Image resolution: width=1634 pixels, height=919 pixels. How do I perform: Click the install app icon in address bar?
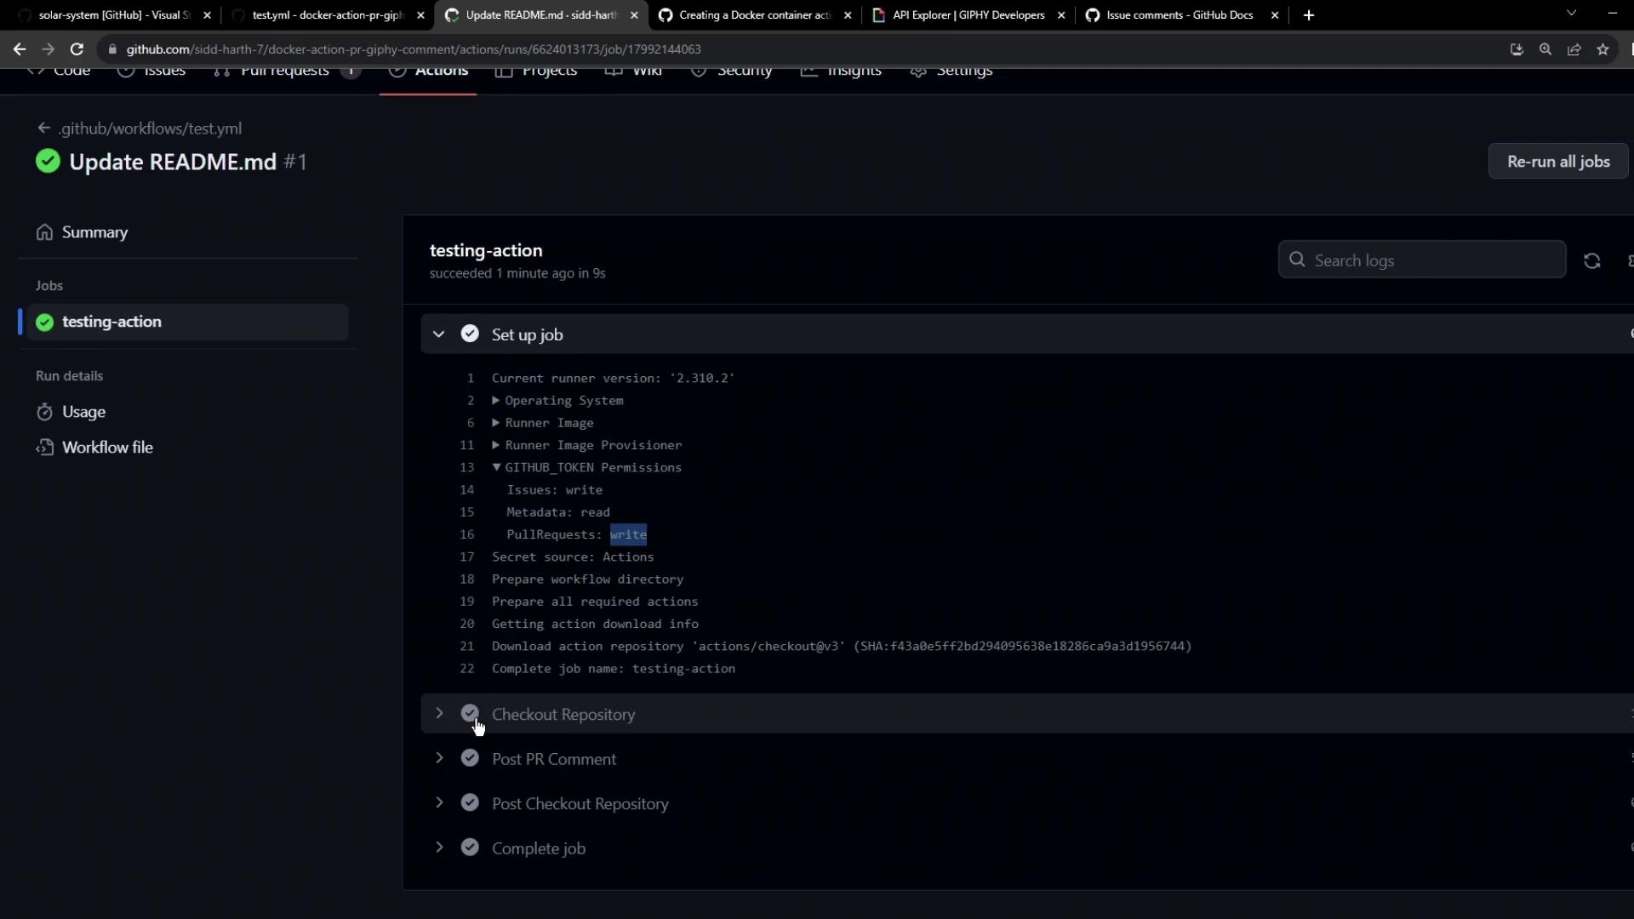(x=1517, y=49)
